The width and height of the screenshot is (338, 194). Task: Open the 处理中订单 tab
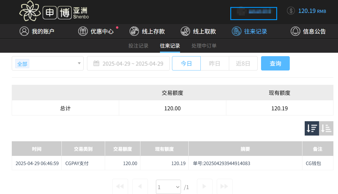coord(204,46)
